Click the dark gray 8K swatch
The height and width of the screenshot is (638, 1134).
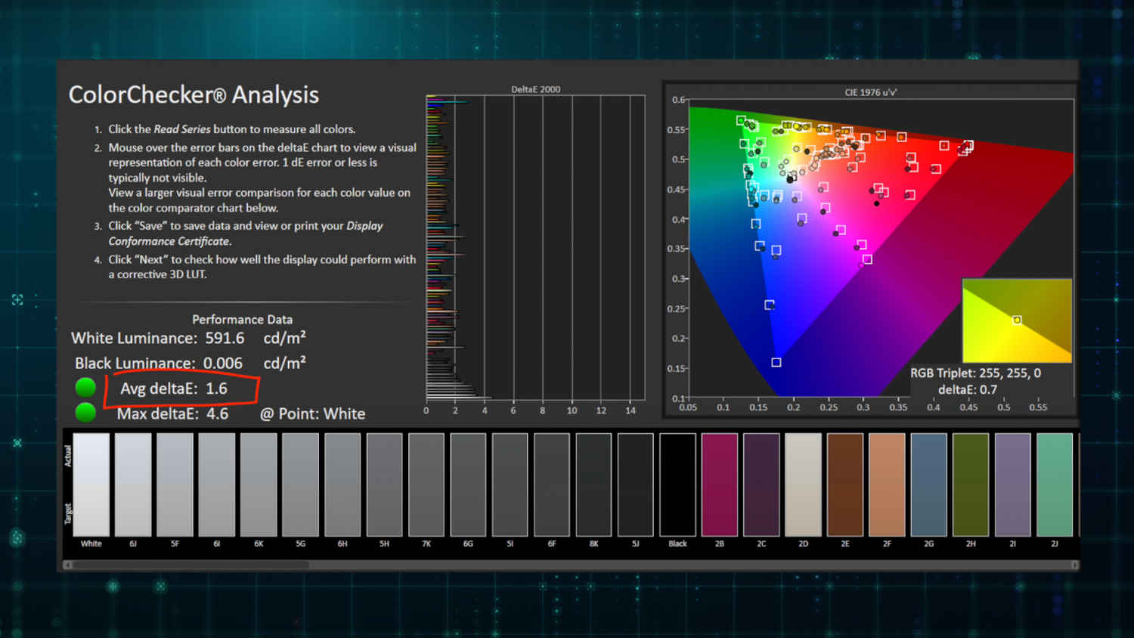593,485
